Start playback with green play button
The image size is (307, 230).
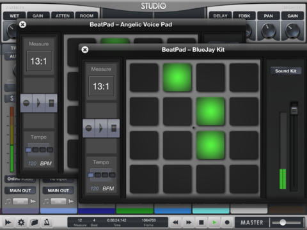pyautogui.click(x=214, y=222)
